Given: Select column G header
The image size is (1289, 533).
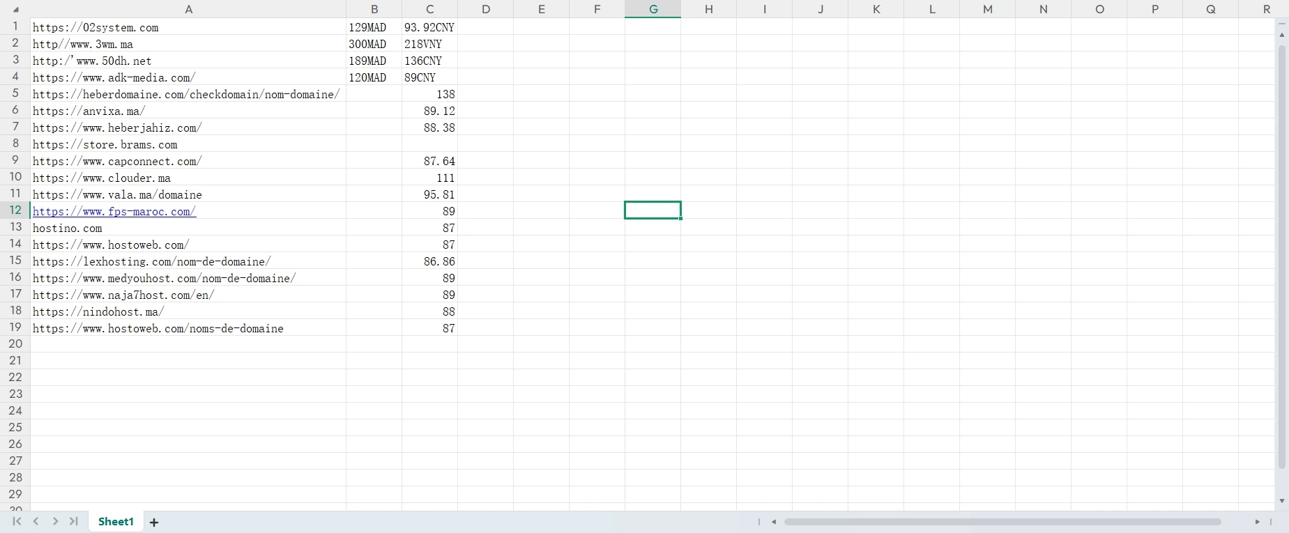Looking at the screenshot, I should click(x=653, y=9).
